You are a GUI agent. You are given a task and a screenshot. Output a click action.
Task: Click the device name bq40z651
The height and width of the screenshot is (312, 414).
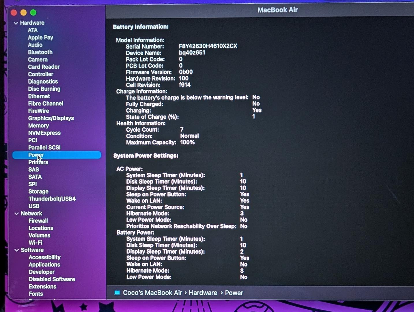(x=192, y=53)
